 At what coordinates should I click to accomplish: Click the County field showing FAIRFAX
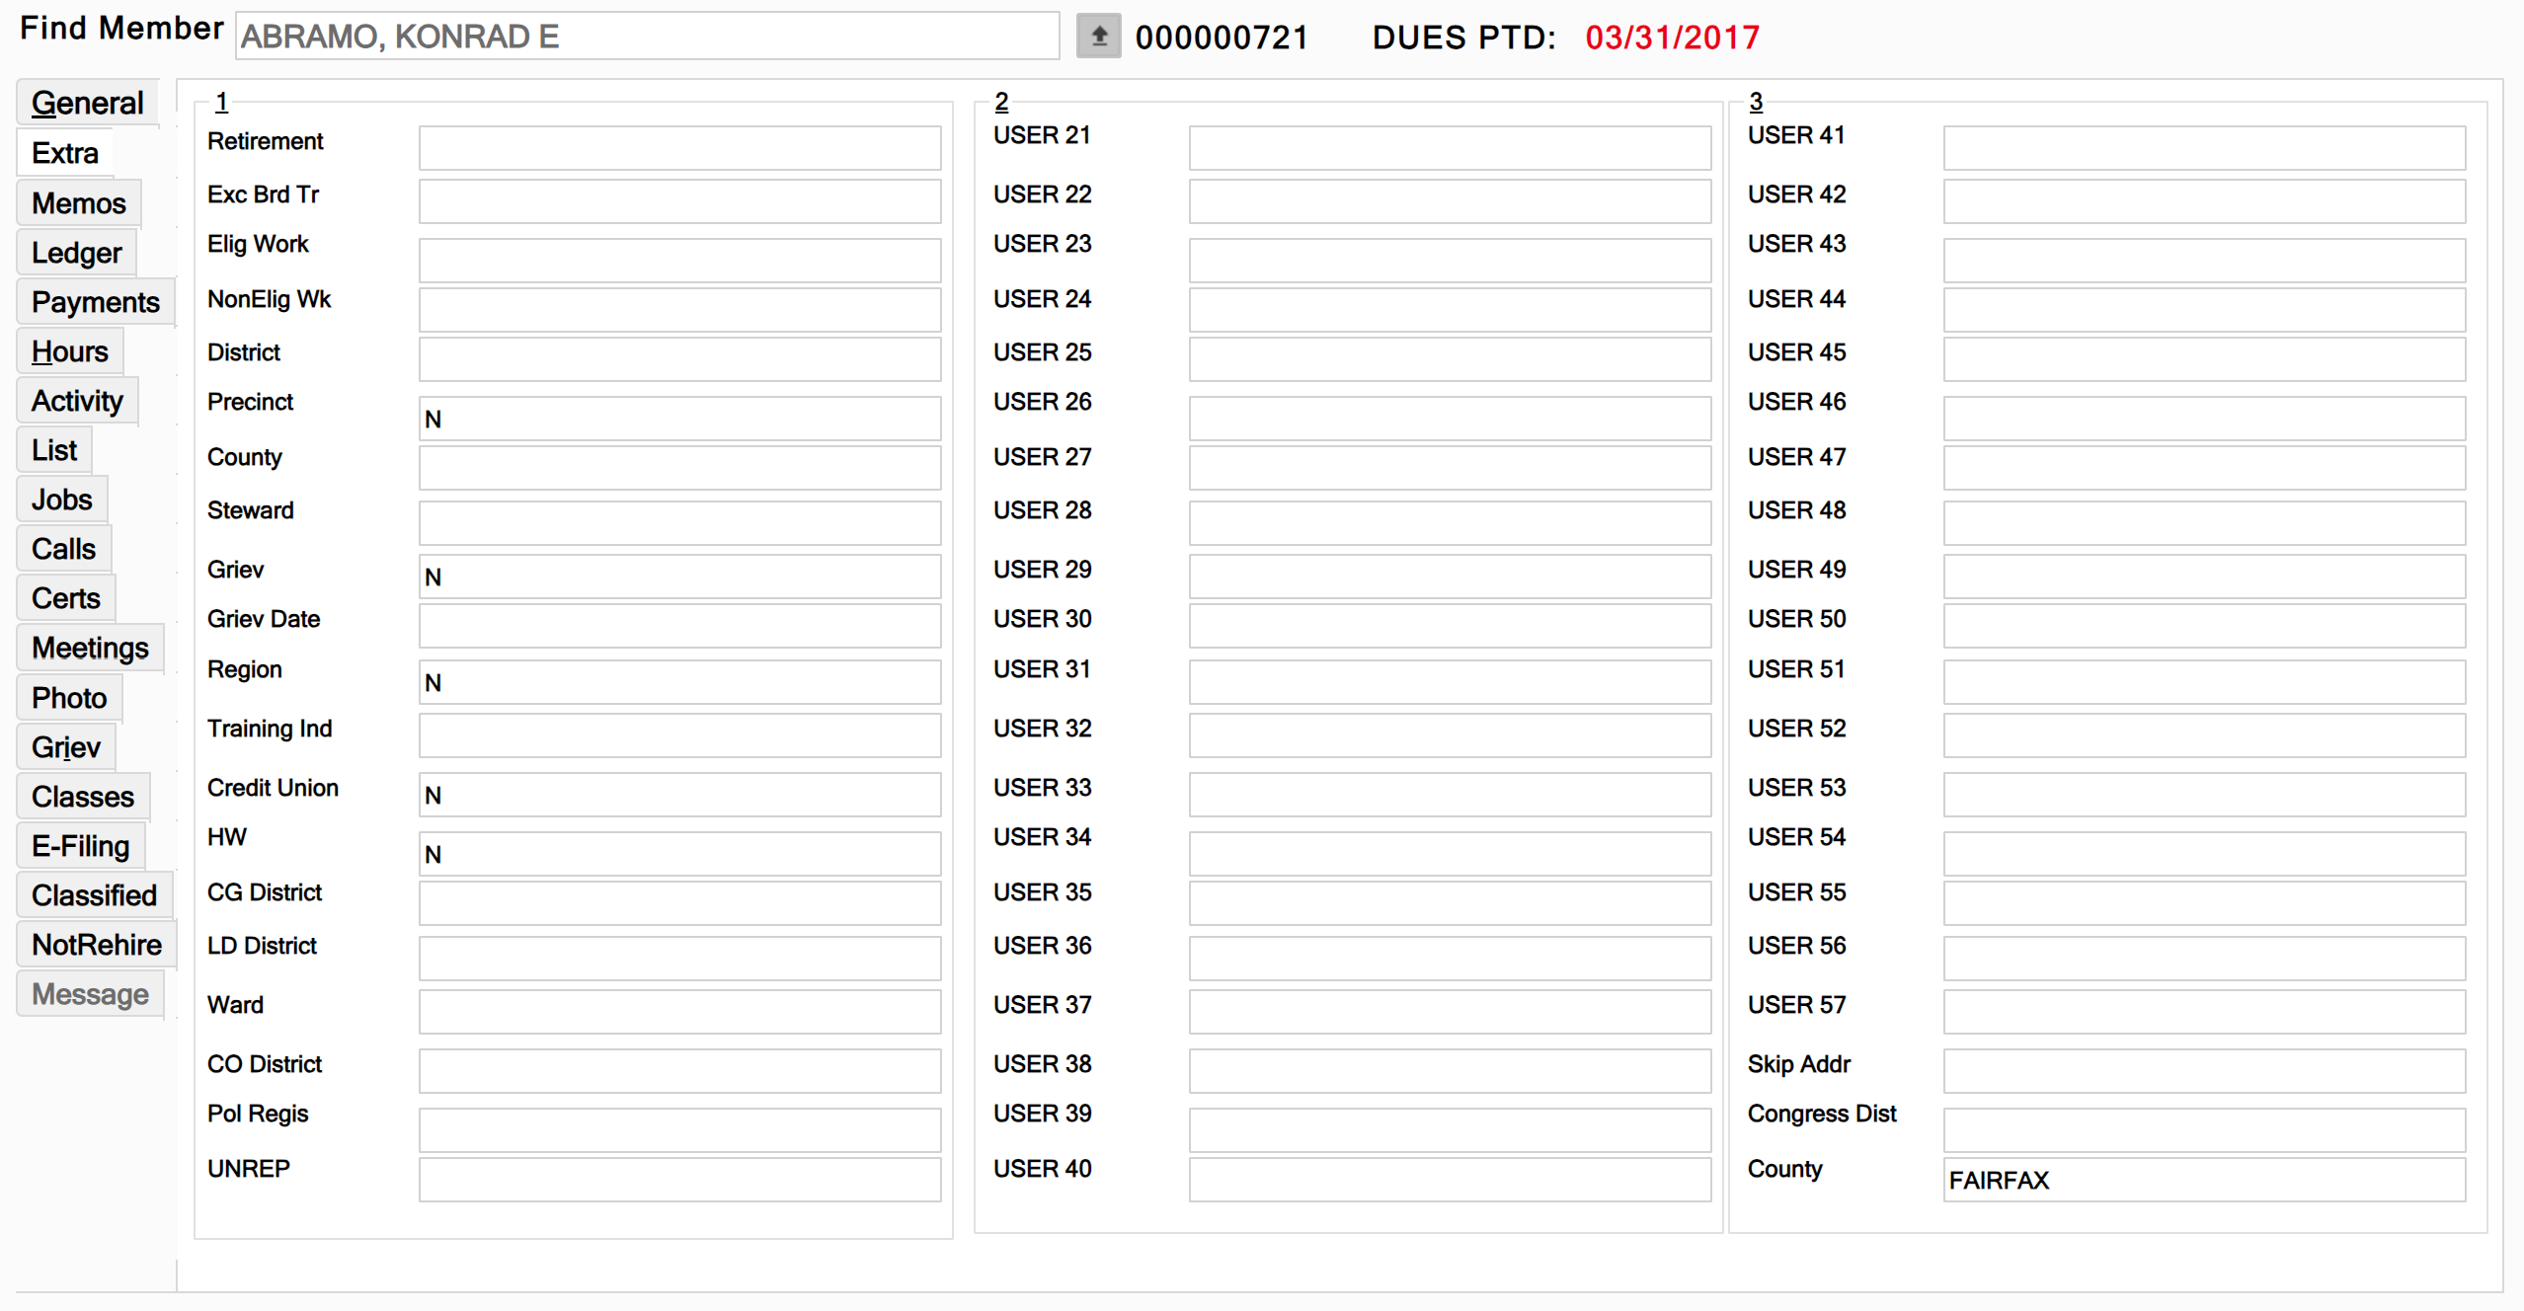tap(2203, 1180)
